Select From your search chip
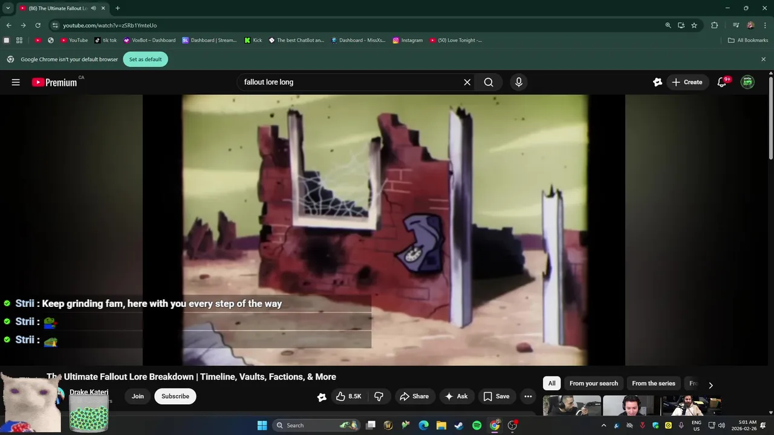The height and width of the screenshot is (435, 774). tap(594, 384)
